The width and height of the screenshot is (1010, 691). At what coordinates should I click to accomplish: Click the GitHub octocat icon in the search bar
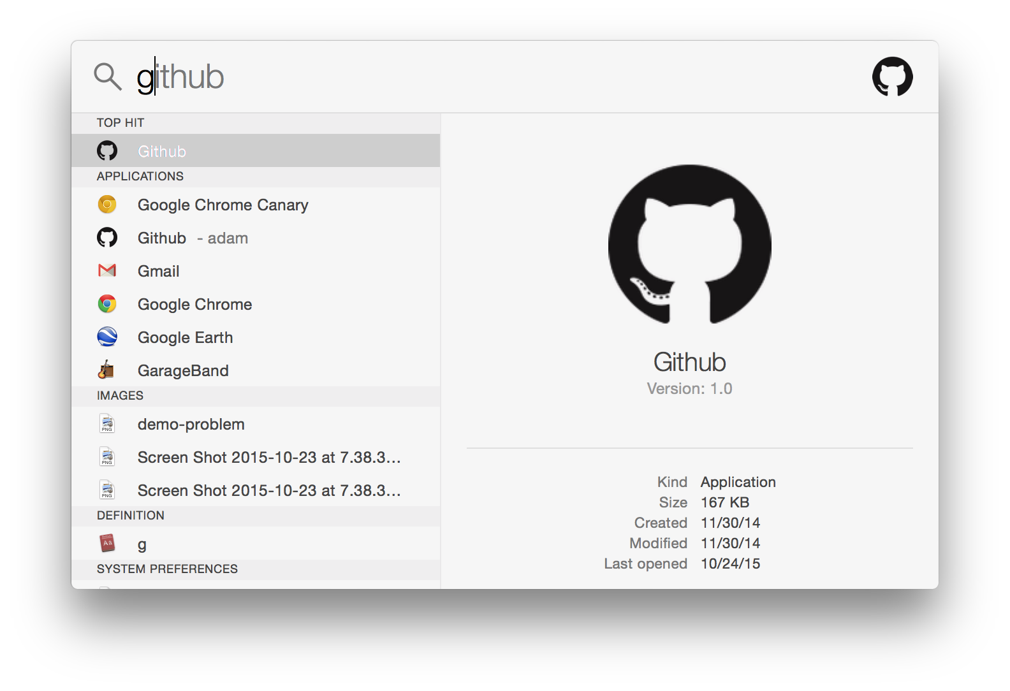(892, 76)
